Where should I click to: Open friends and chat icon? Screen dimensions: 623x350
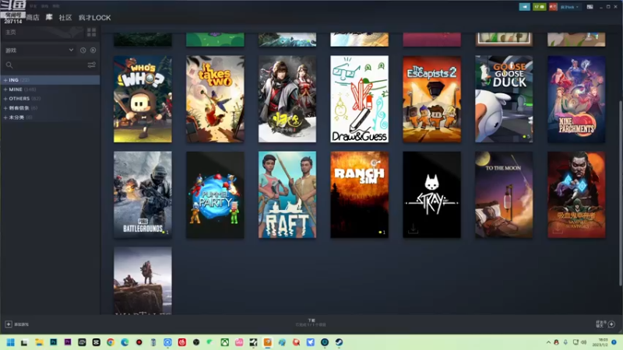pyautogui.click(x=611, y=324)
